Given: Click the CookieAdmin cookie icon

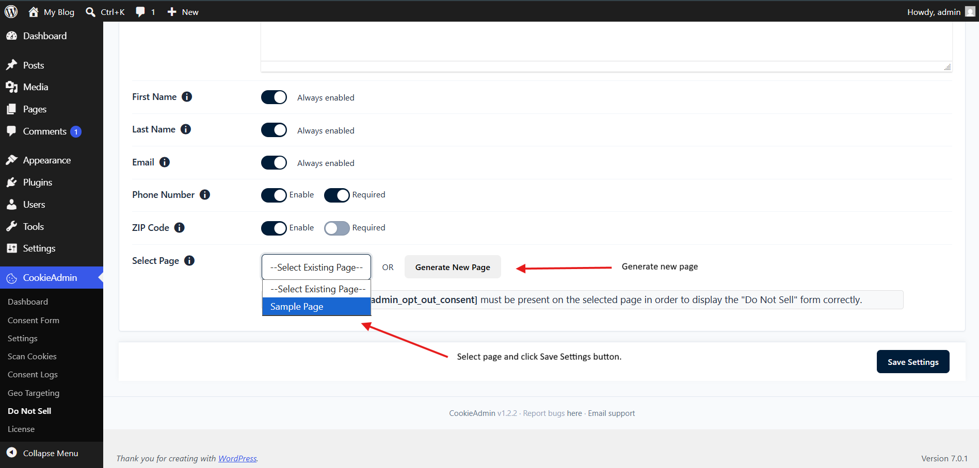Looking at the screenshot, I should click(11, 278).
